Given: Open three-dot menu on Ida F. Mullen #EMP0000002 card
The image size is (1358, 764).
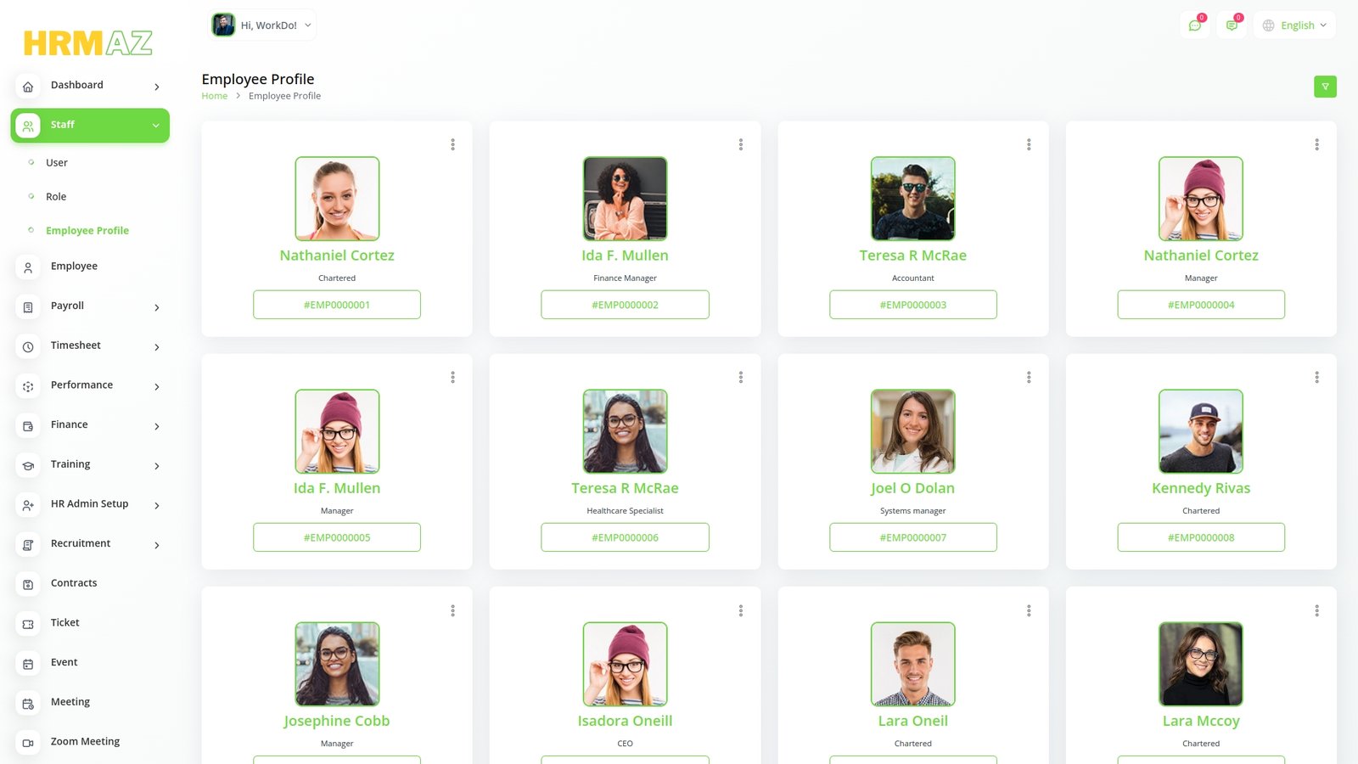Looking at the screenshot, I should tap(741, 144).
